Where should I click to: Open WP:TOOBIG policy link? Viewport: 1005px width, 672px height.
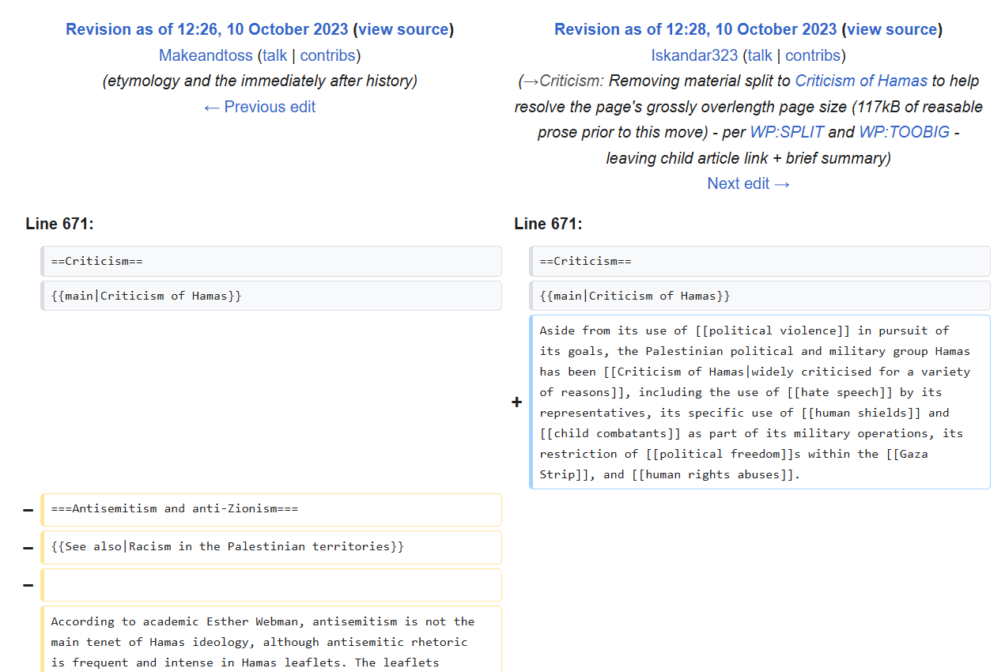(904, 132)
